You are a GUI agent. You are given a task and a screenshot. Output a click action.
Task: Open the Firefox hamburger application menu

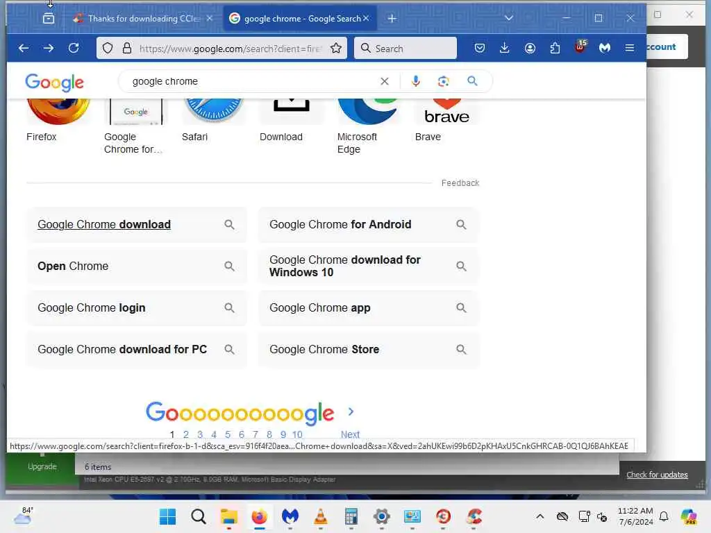click(x=629, y=48)
